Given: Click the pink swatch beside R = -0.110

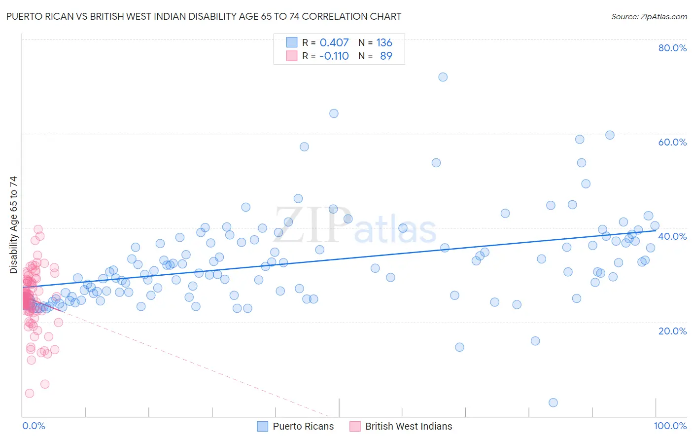Looking at the screenshot, I should tap(292, 56).
